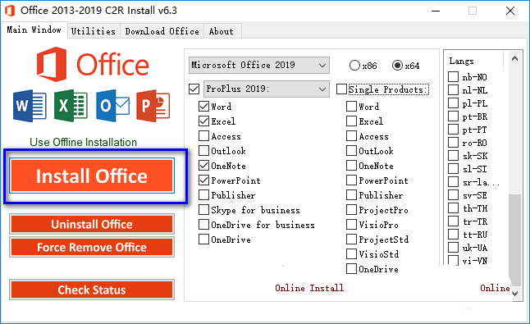The height and width of the screenshot is (324, 530).
Task: Open the ProPlus 2019 edition dropdown
Action: [267, 89]
